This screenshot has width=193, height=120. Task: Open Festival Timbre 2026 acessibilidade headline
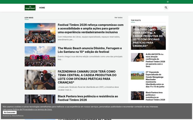tap(91, 29)
